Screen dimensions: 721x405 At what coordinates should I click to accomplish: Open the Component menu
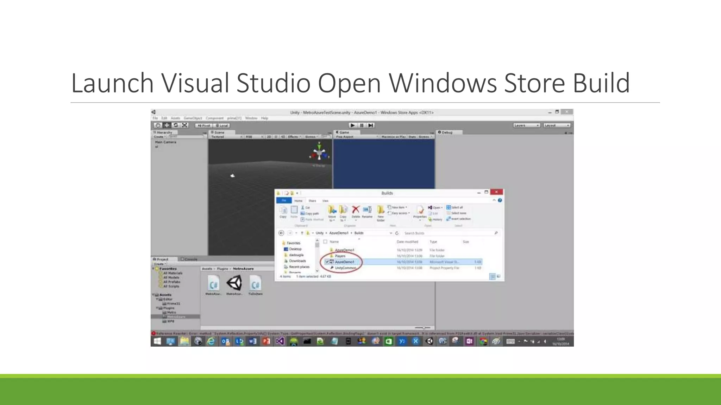214,118
